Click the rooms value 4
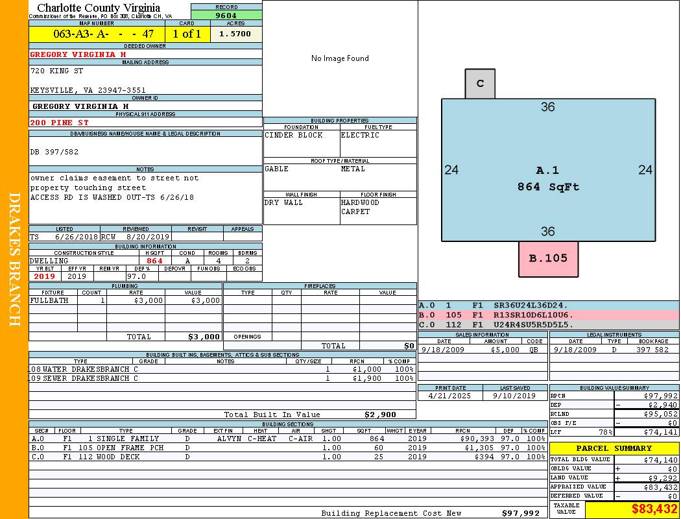 [219, 261]
